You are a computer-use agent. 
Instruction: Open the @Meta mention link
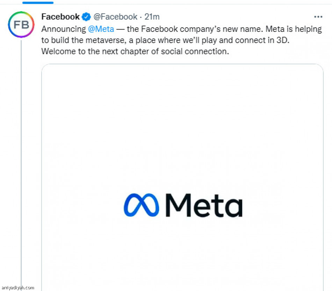click(101, 29)
